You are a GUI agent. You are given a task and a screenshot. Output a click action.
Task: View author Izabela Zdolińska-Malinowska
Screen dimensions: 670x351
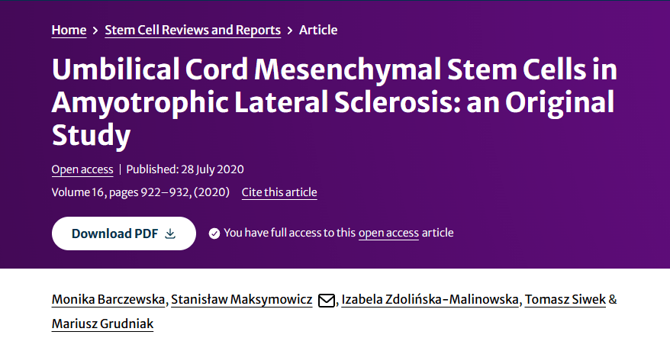430,299
